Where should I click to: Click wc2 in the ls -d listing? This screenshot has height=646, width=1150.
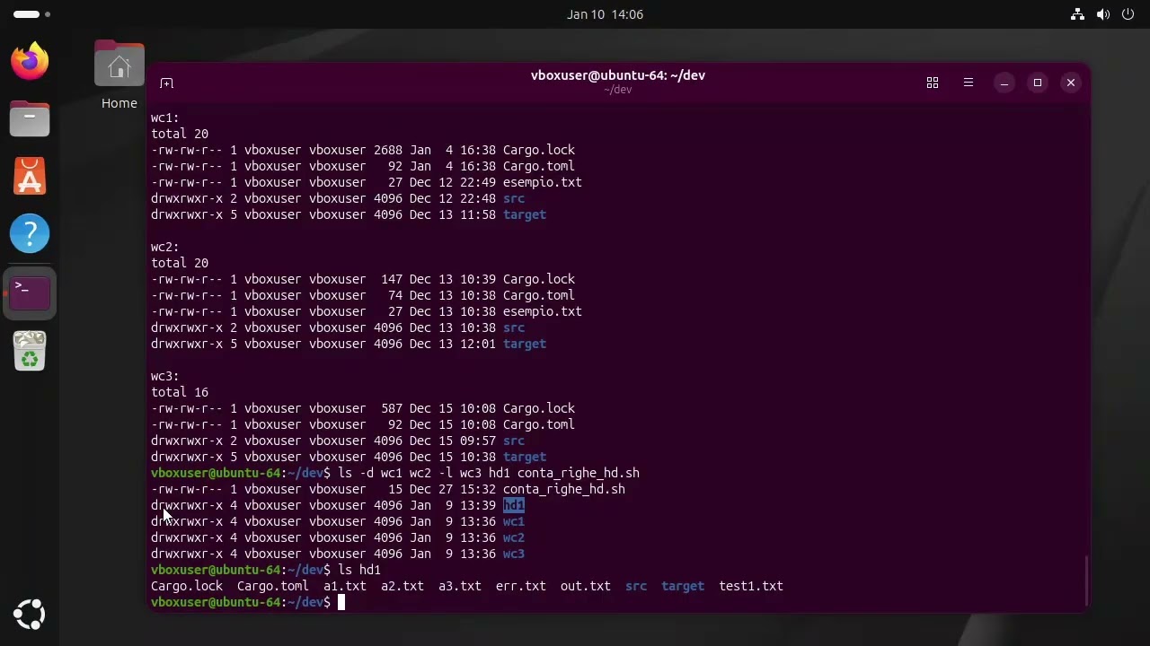pyautogui.click(x=514, y=537)
